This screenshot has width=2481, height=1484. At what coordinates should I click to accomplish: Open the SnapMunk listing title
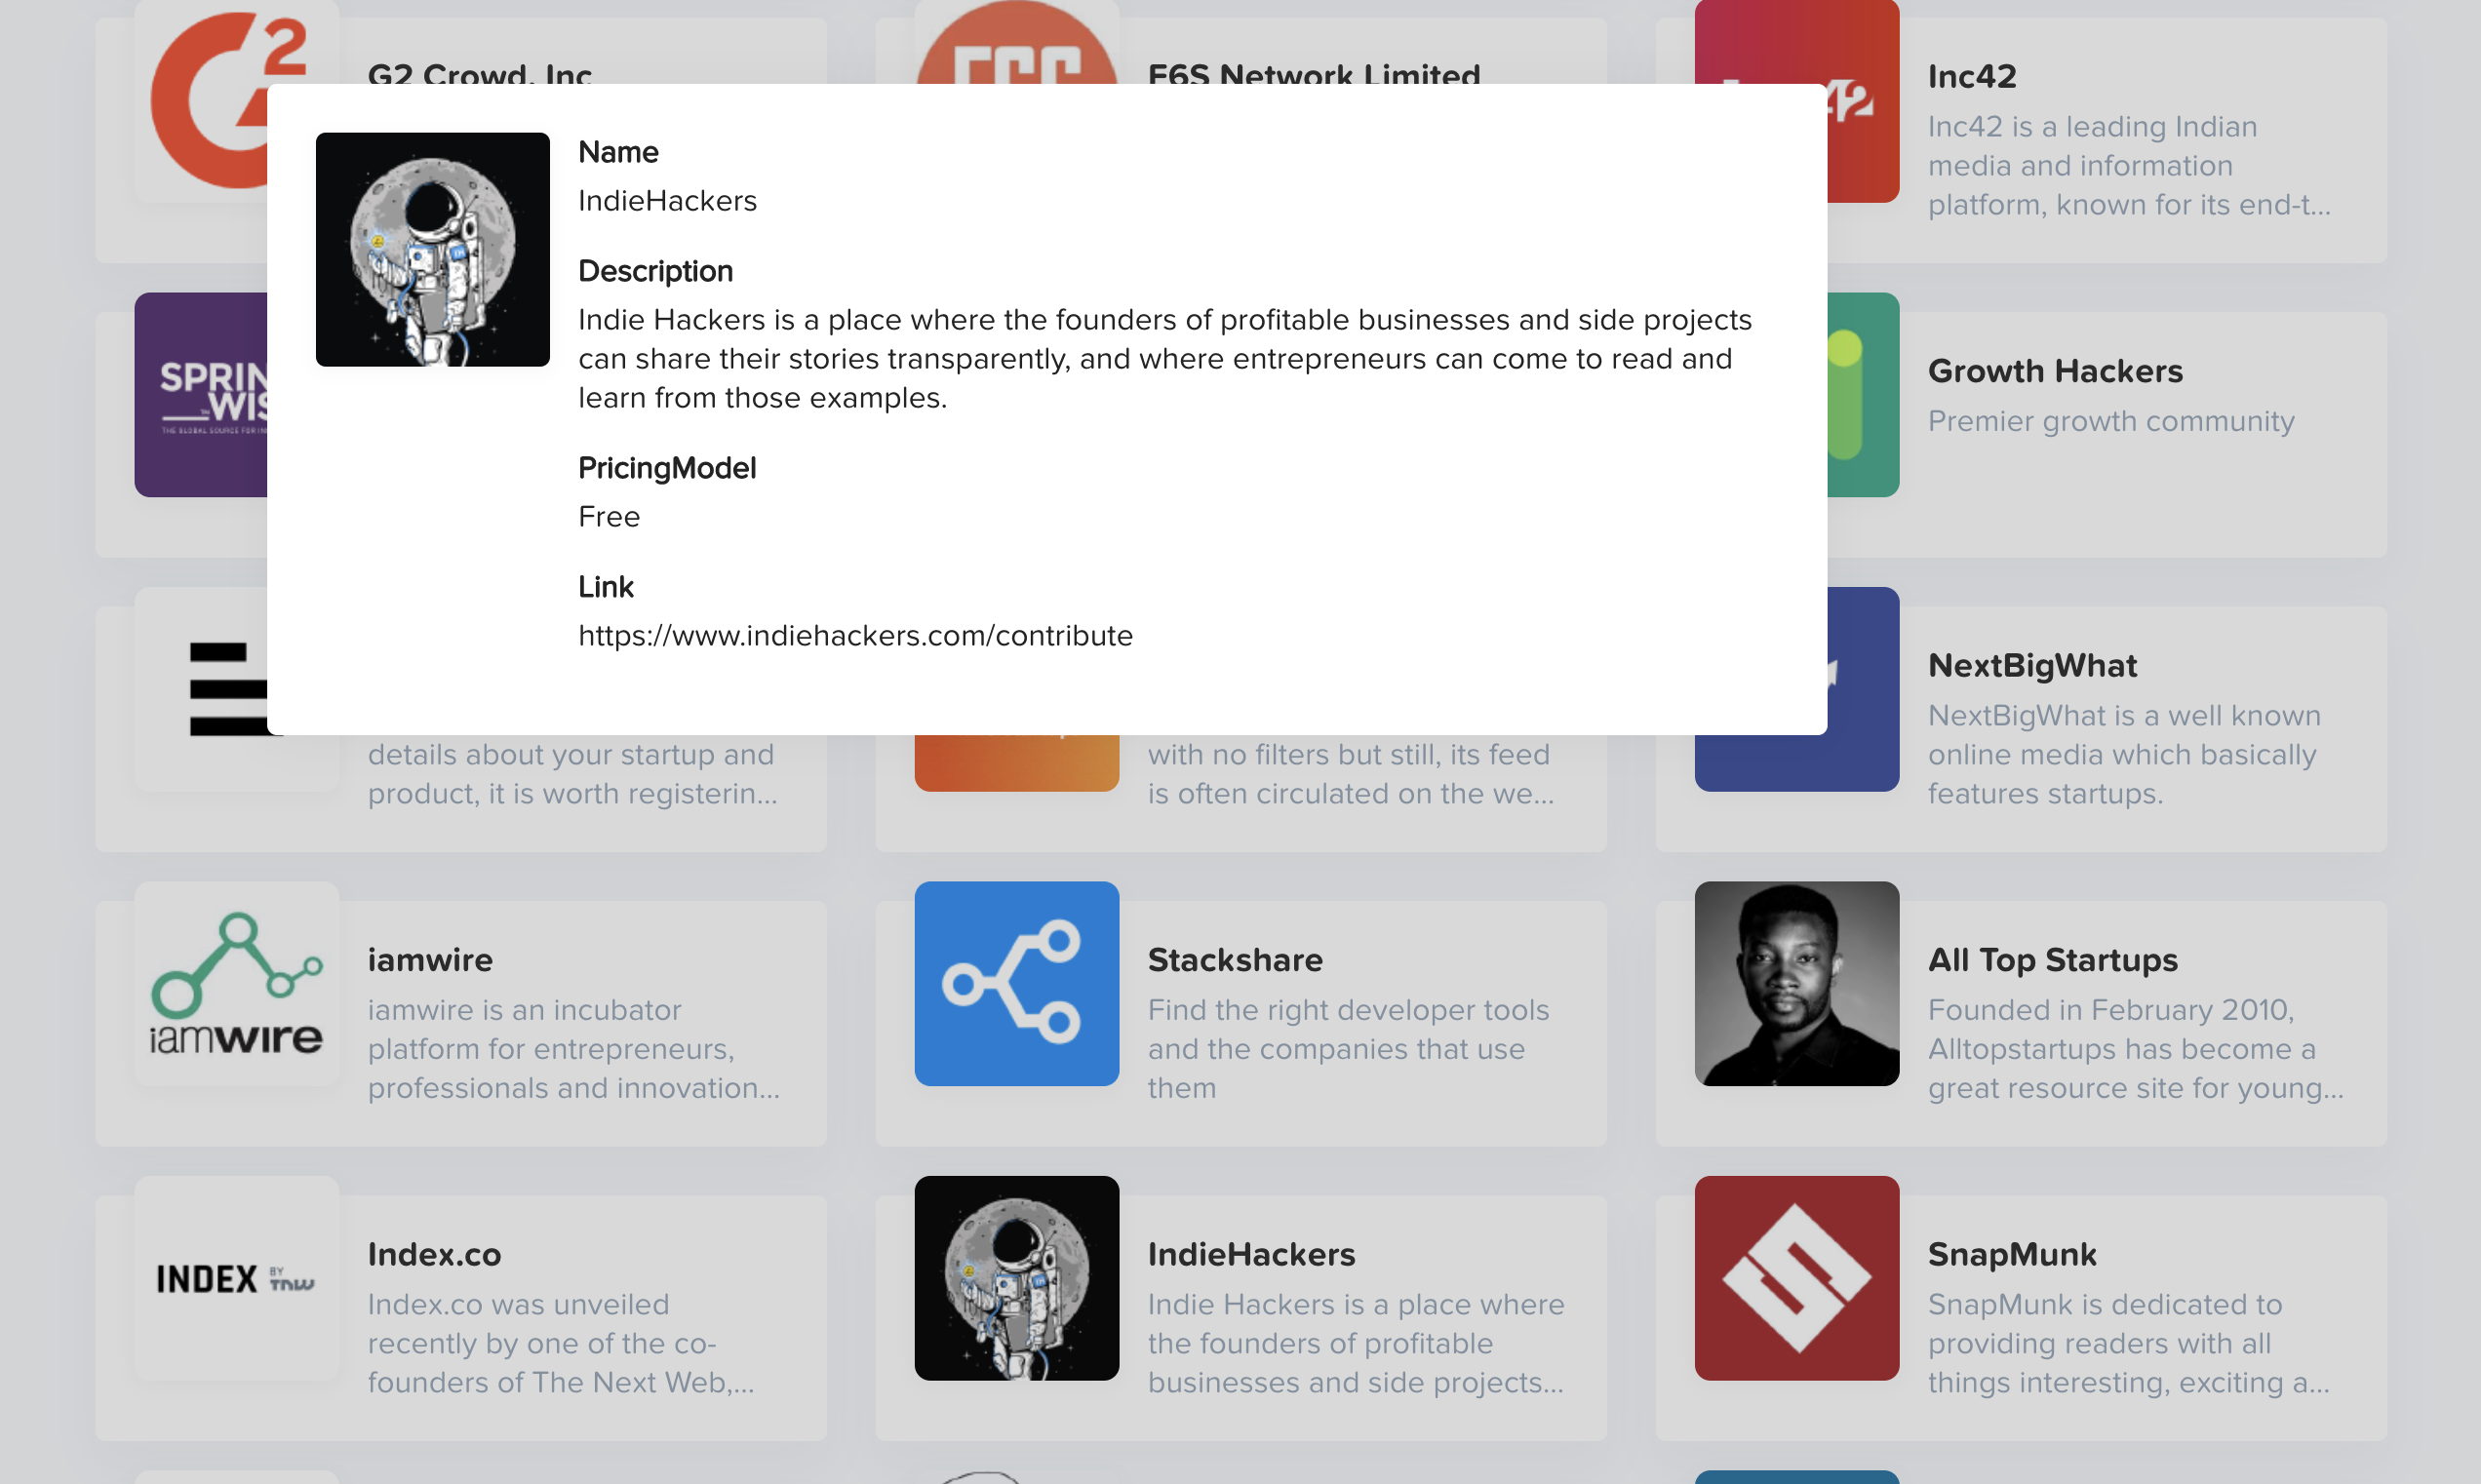(2011, 1254)
